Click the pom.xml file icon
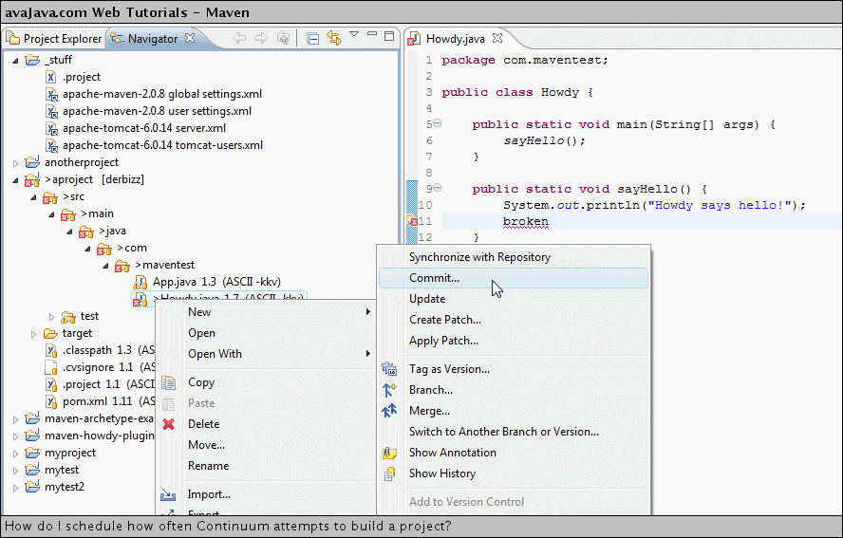Image resolution: width=843 pixels, height=538 pixels. coord(51,401)
